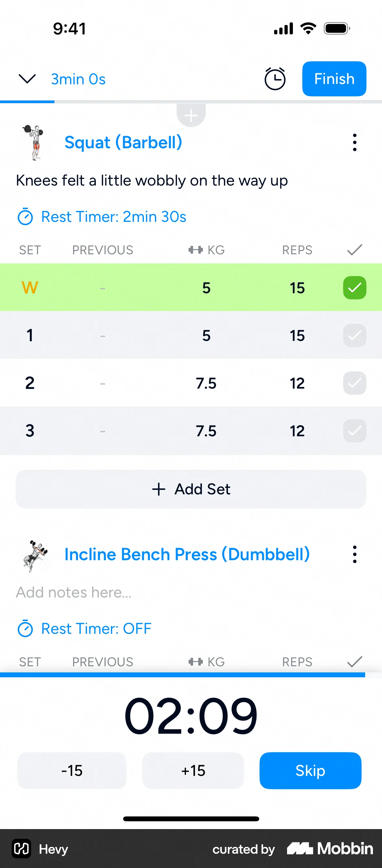The image size is (382, 868).
Task: Open Squat (Barbell) three-dot options menu
Action: (x=354, y=142)
